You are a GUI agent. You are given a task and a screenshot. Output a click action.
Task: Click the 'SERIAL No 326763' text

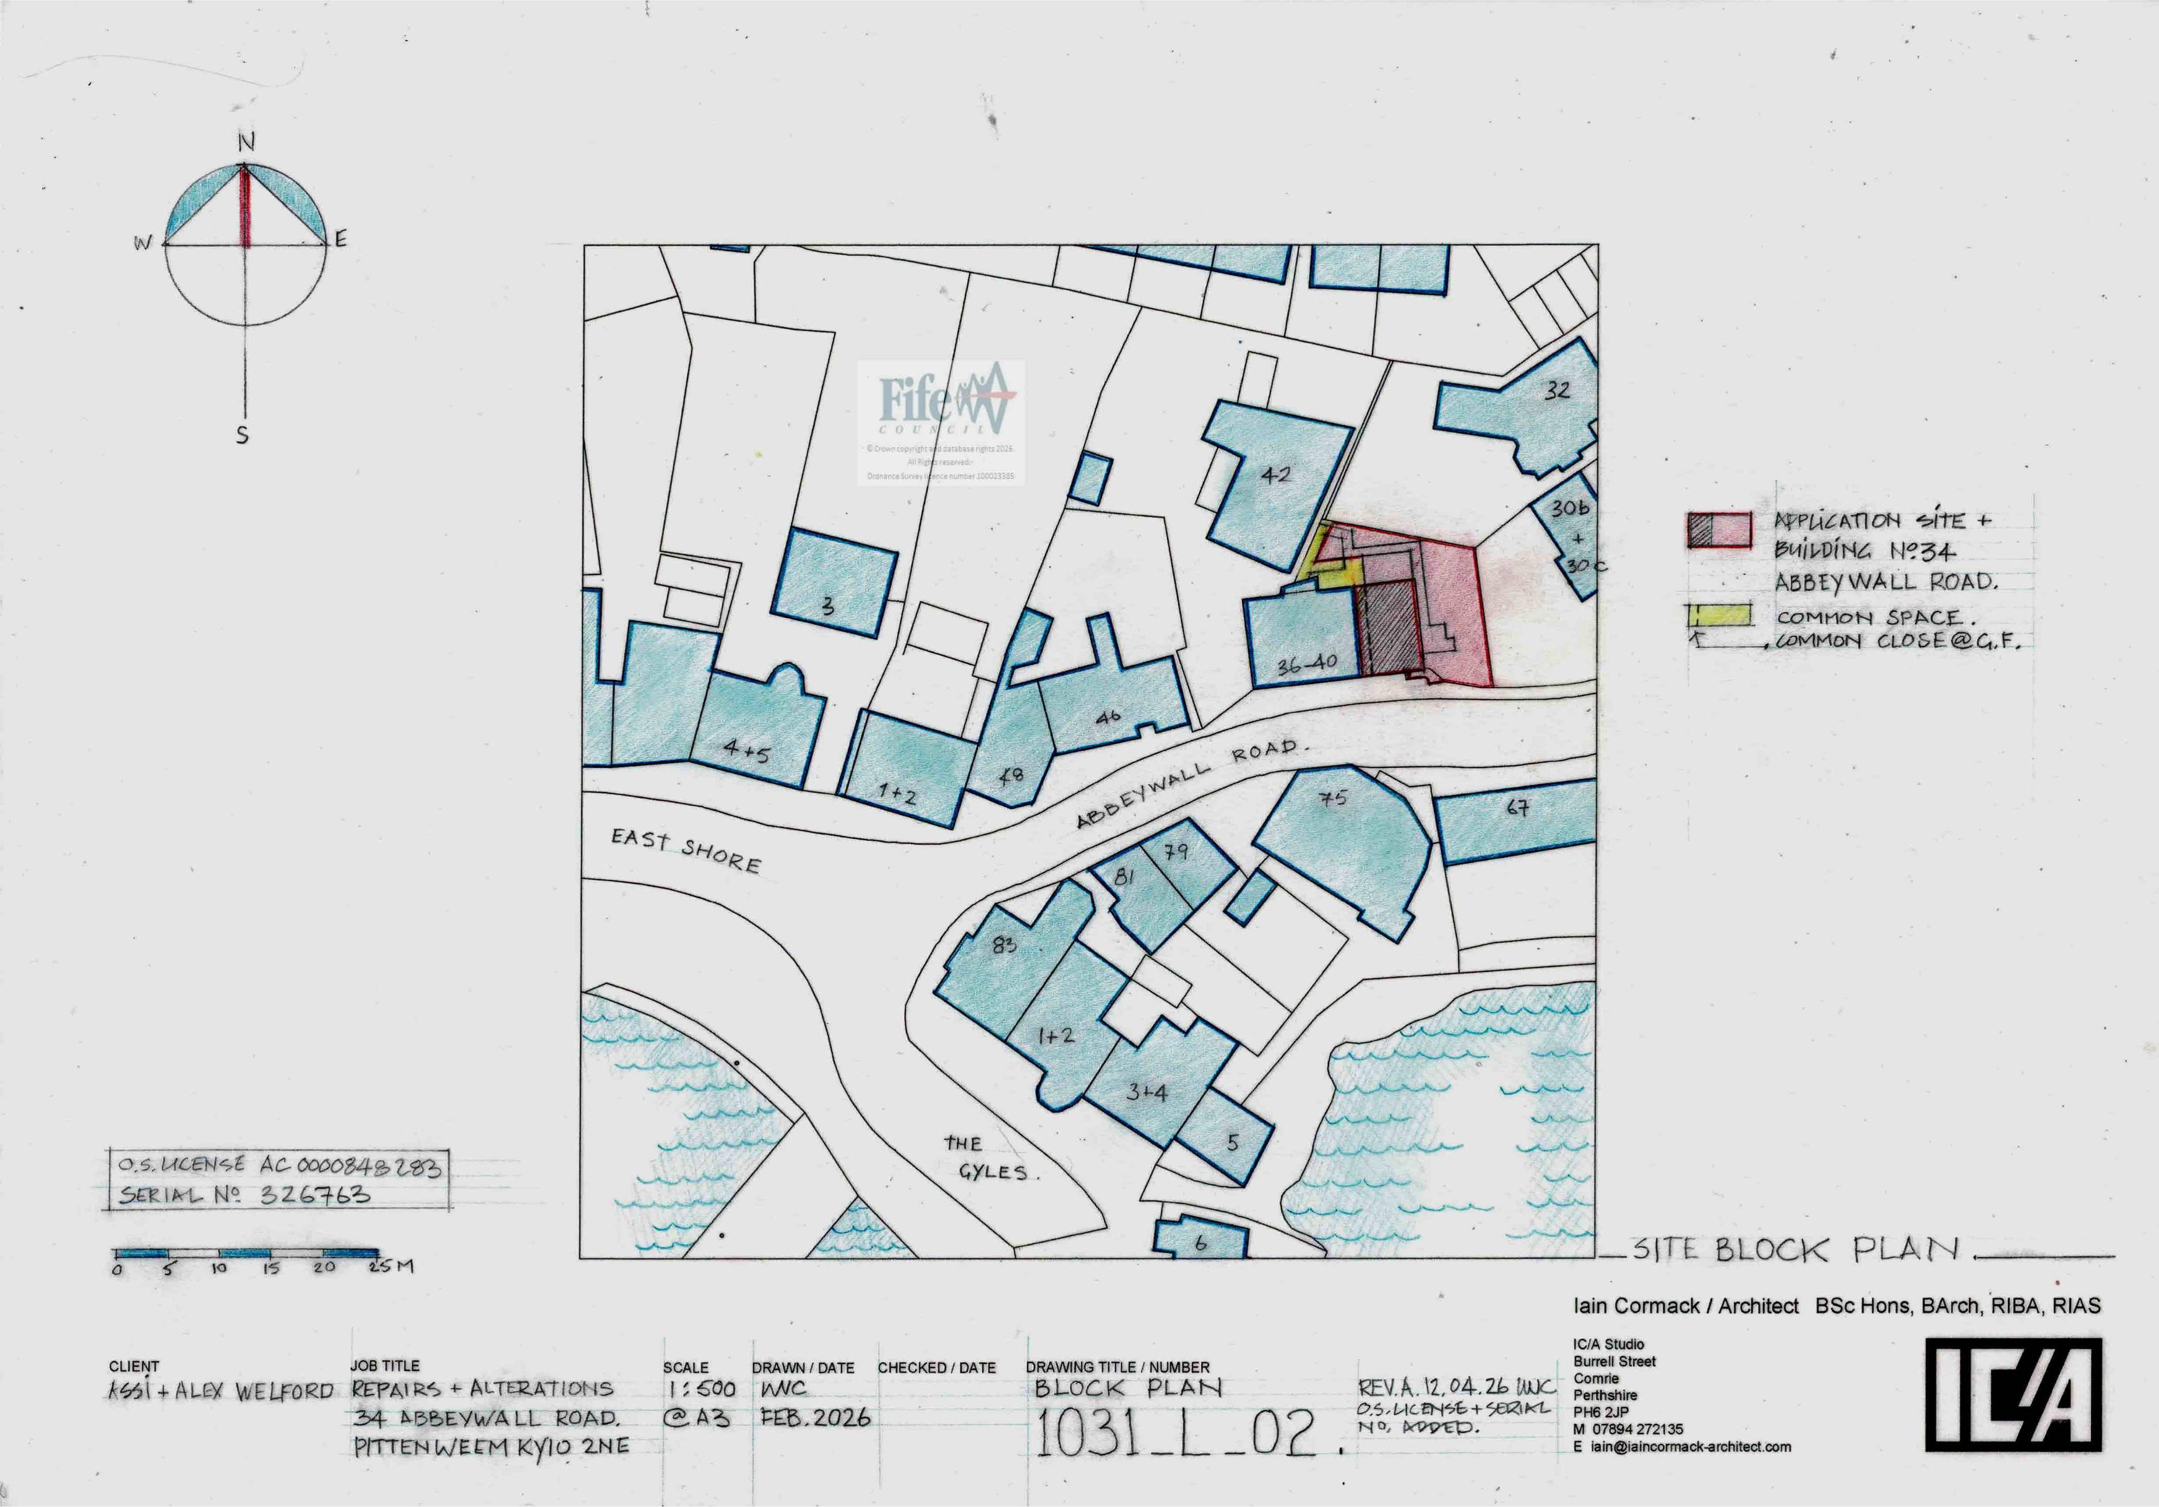pyautogui.click(x=245, y=1196)
